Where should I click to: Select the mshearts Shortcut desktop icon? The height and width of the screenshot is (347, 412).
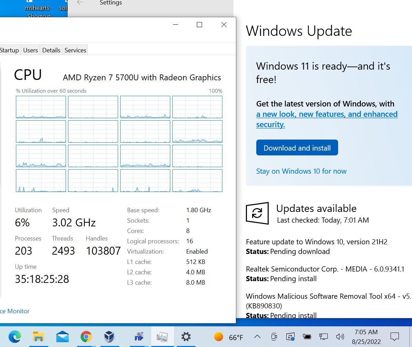click(39, 9)
